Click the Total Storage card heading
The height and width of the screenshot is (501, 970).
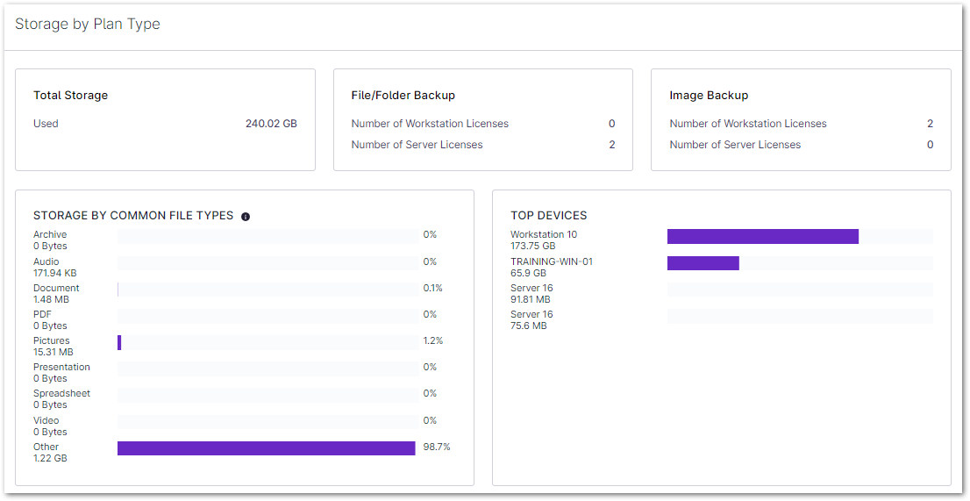pos(70,95)
